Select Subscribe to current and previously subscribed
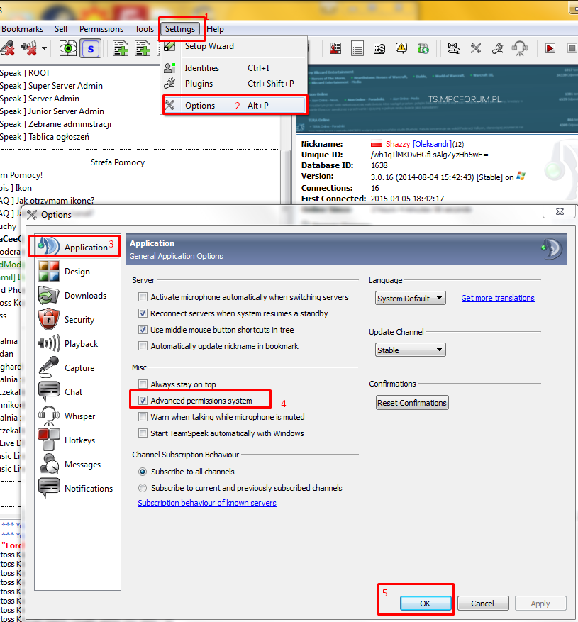578x622 pixels. [x=143, y=488]
